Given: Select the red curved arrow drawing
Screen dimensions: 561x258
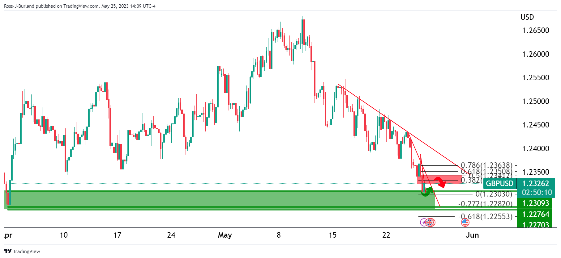Looking at the screenshot, I should click(x=440, y=182).
